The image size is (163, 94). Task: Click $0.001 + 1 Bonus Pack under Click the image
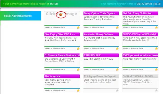click(x=55, y=28)
